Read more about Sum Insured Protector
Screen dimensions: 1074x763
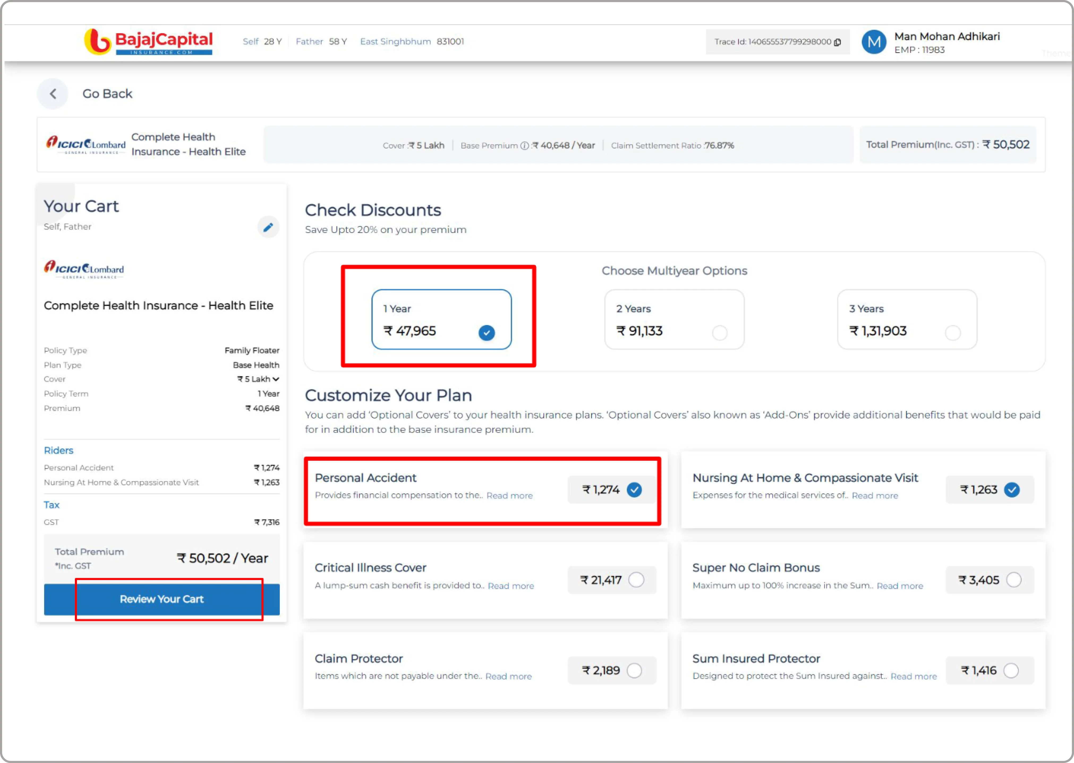point(913,677)
